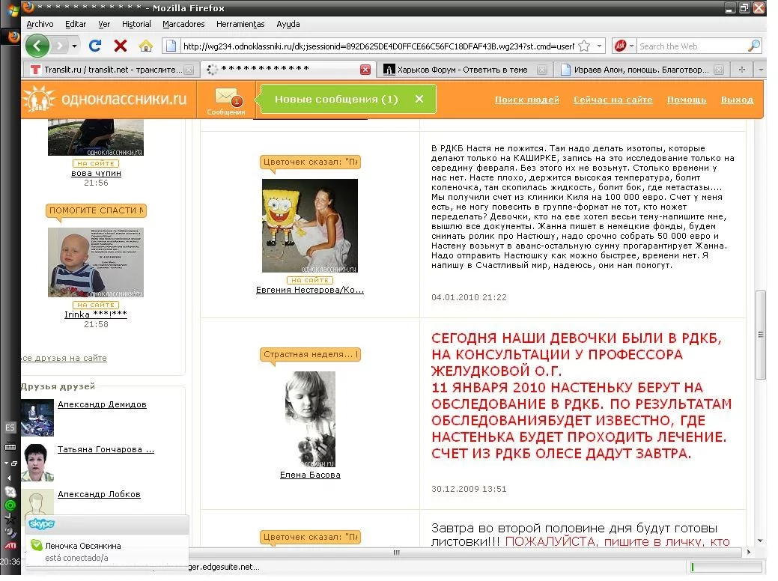778x581 pixels.
Task: Open the address bar history dropdown
Action: pyautogui.click(x=599, y=46)
